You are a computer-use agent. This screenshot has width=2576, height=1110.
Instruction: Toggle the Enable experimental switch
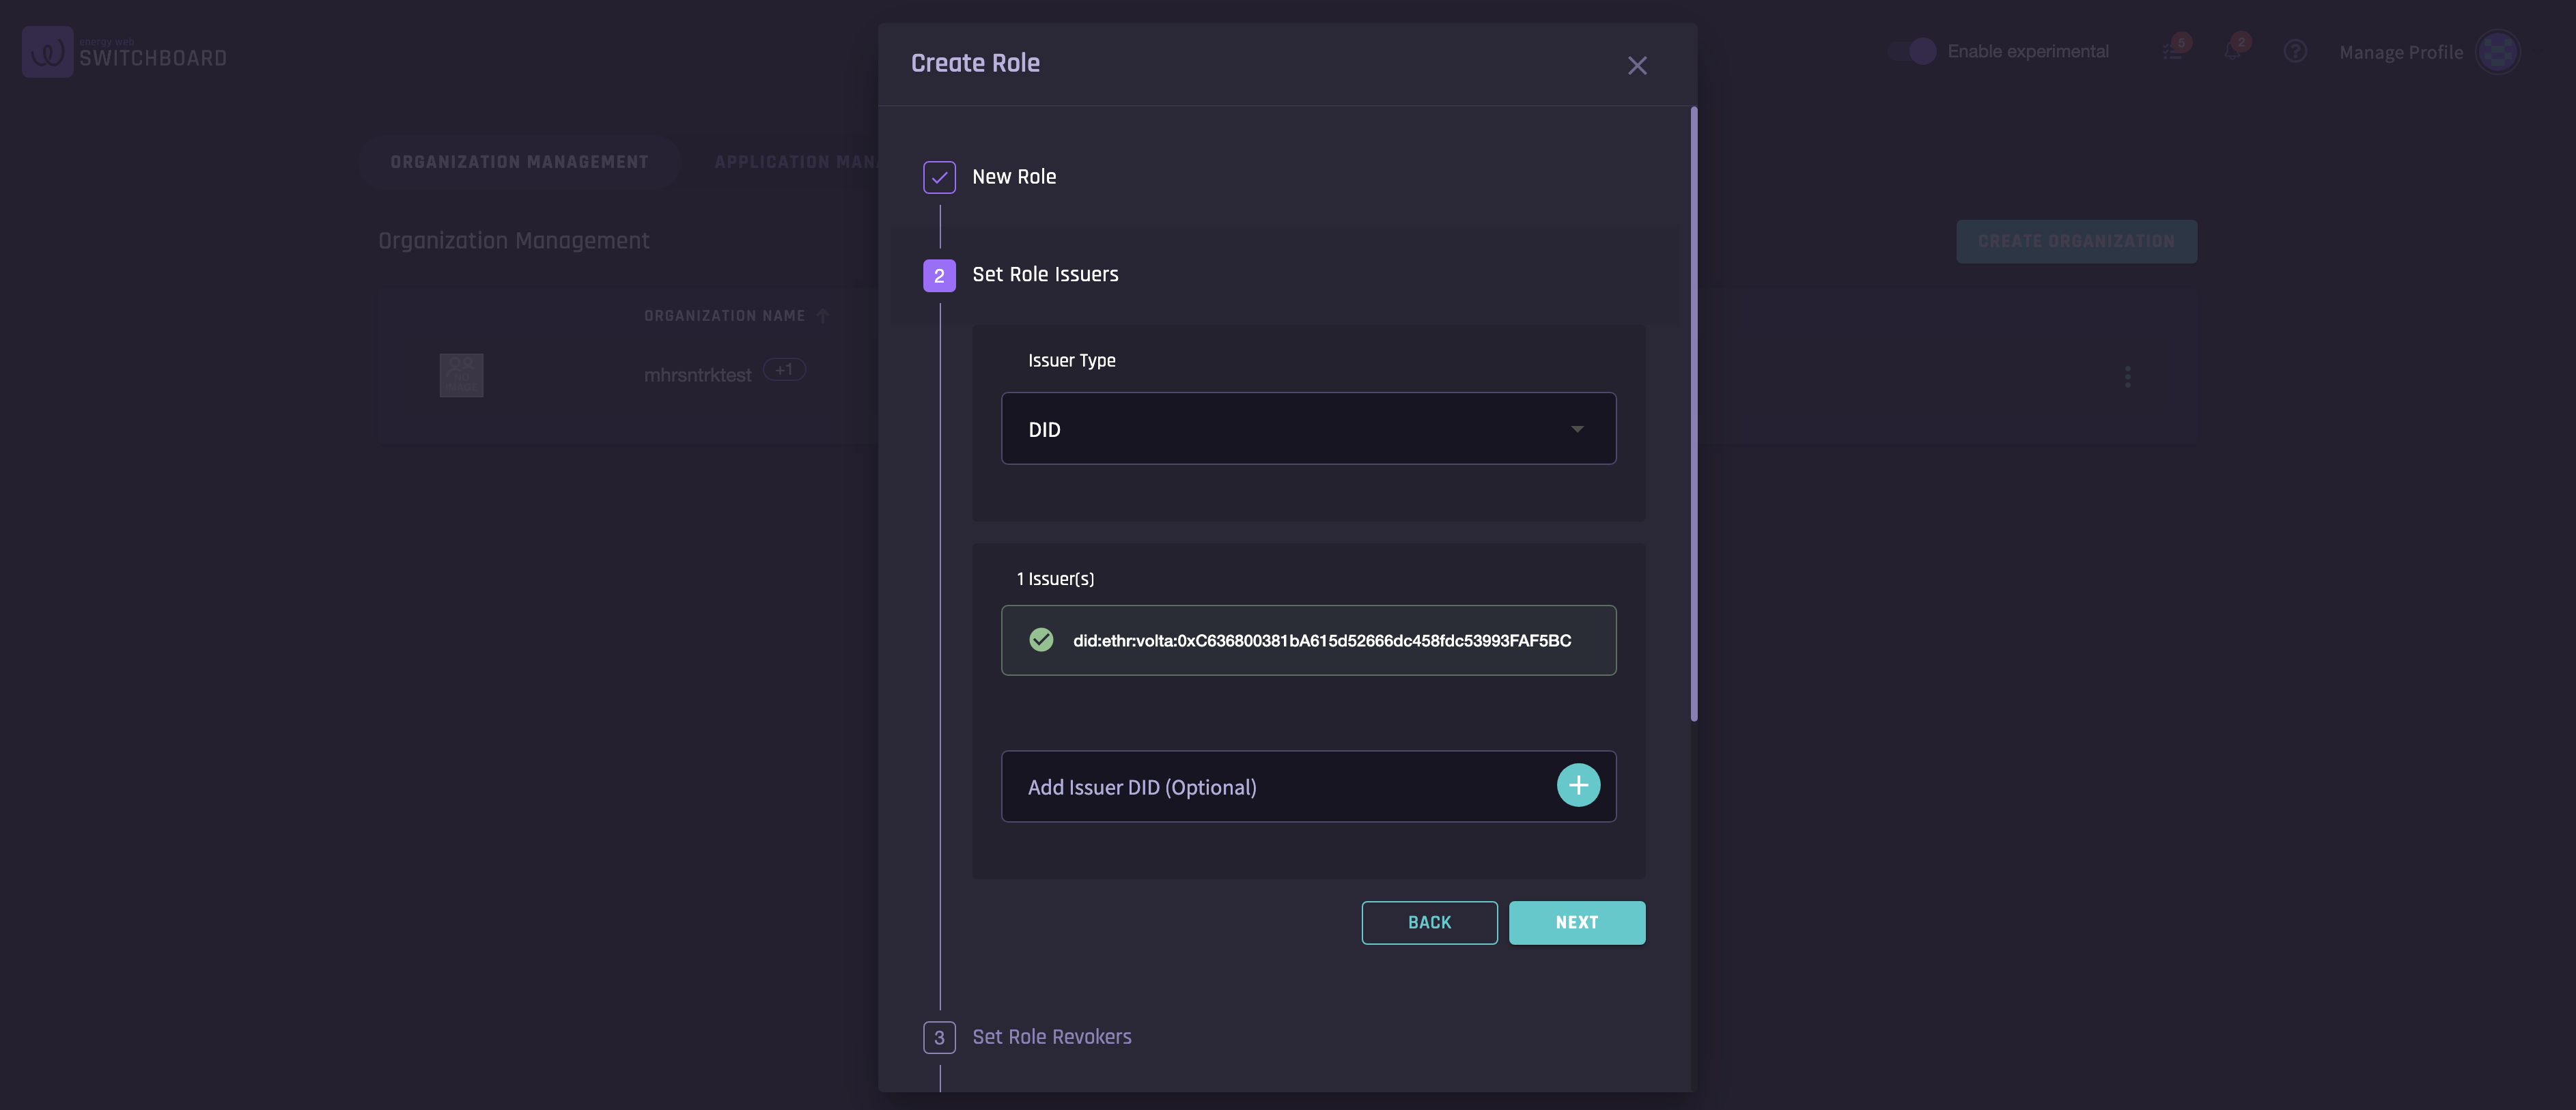(x=1912, y=52)
